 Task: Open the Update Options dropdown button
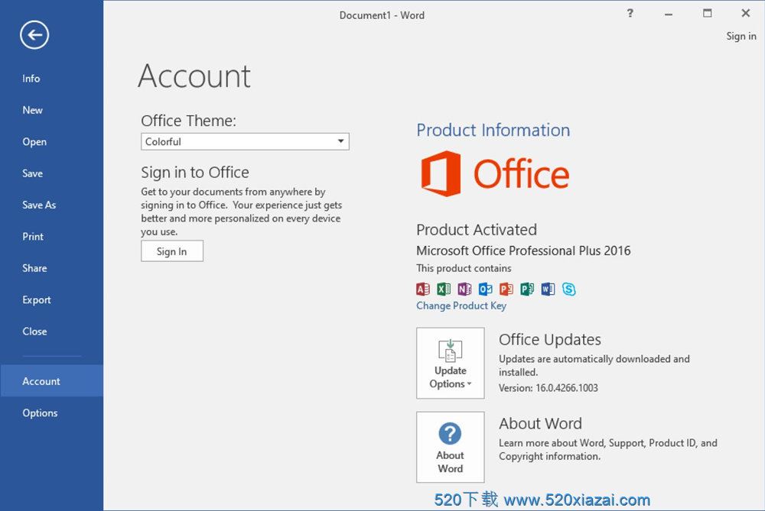coord(451,363)
